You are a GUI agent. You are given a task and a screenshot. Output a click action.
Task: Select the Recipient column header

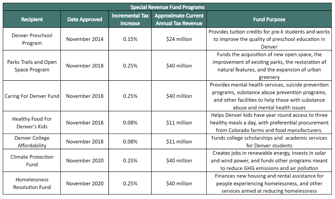32,19
